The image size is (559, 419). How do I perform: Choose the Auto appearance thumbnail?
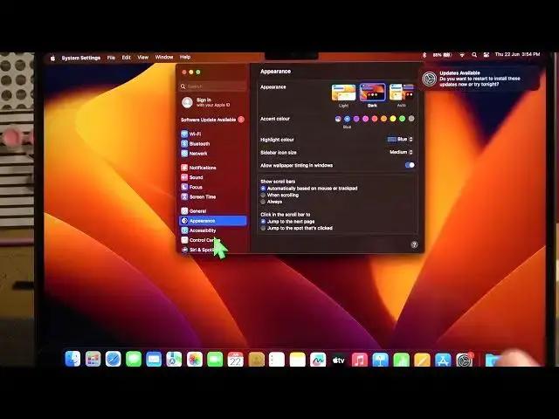[402, 93]
